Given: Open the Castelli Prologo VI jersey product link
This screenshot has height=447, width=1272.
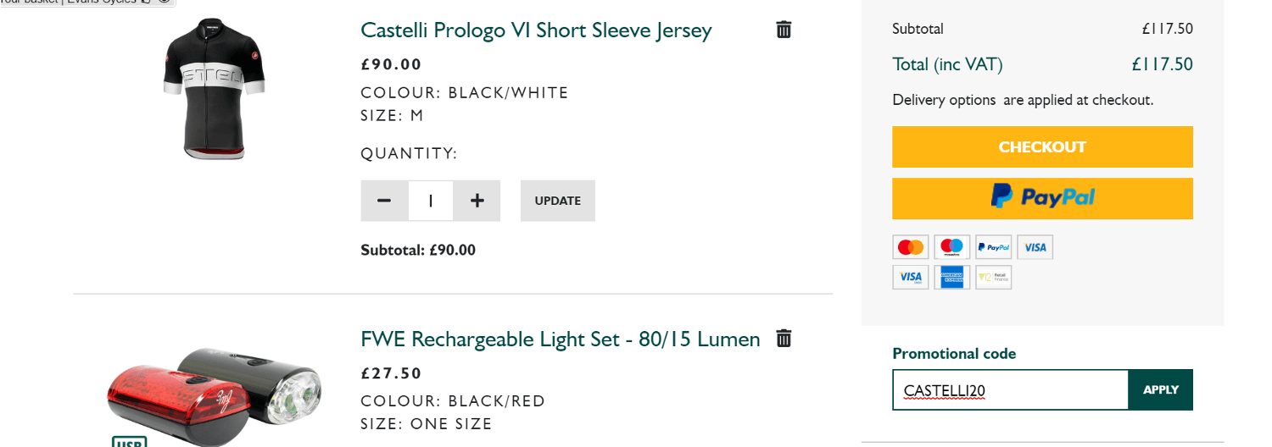Looking at the screenshot, I should click(536, 30).
